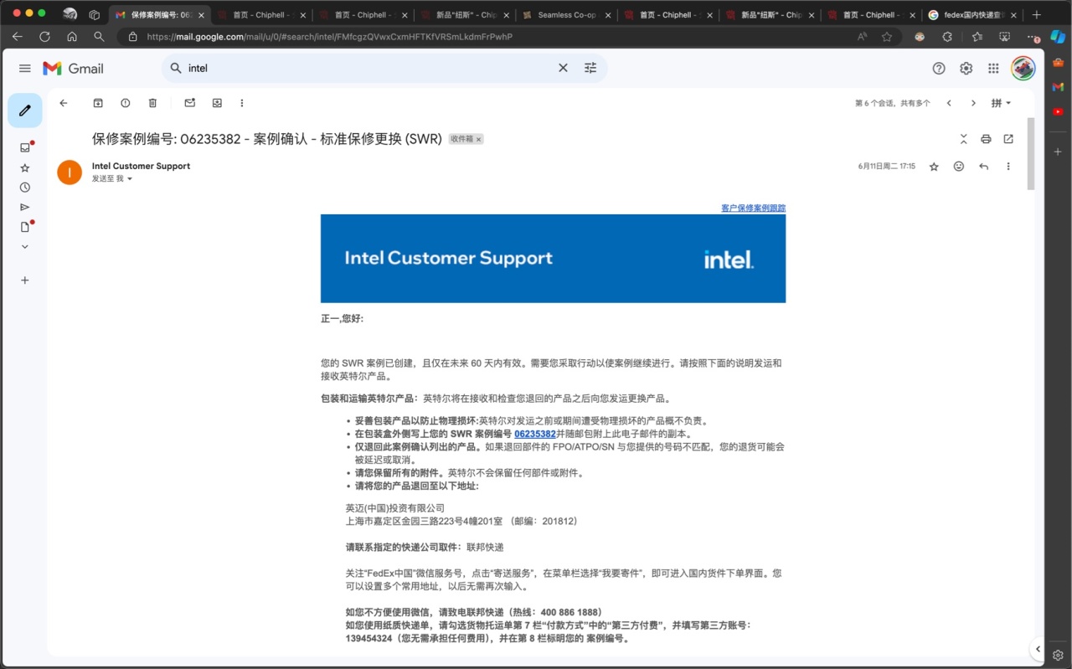
Task: Click in the Gmail search field
Action: [x=368, y=68]
